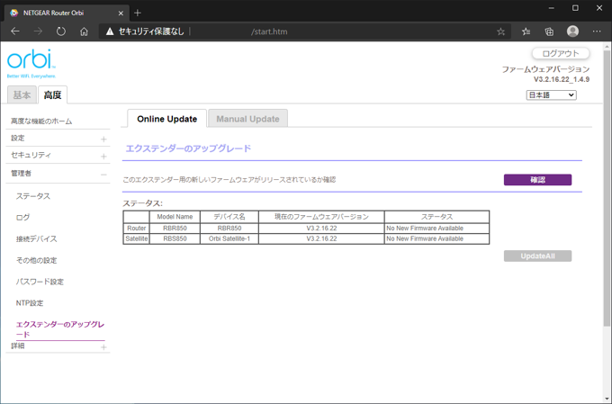Click the RBS850 Model Name cell

[x=175, y=238]
